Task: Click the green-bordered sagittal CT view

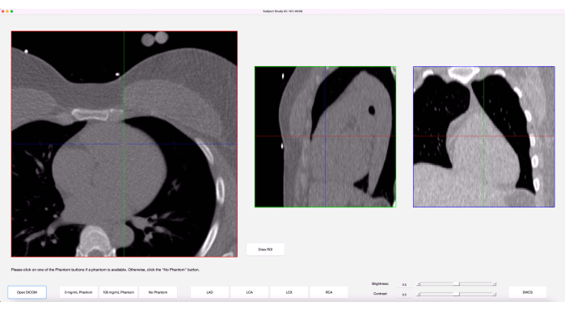Action: pos(326,136)
